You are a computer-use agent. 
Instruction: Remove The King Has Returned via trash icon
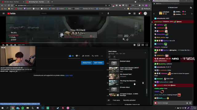click(x=143, y=83)
